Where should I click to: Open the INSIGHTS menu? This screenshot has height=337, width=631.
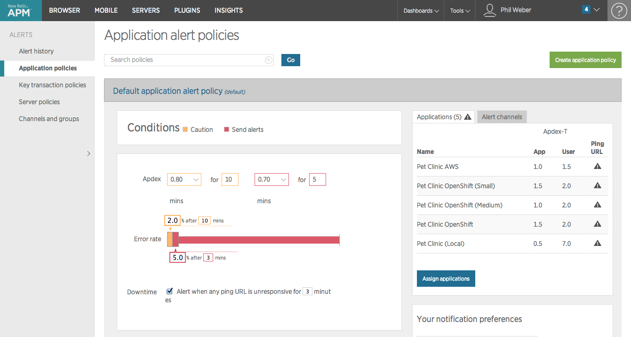pyautogui.click(x=229, y=10)
